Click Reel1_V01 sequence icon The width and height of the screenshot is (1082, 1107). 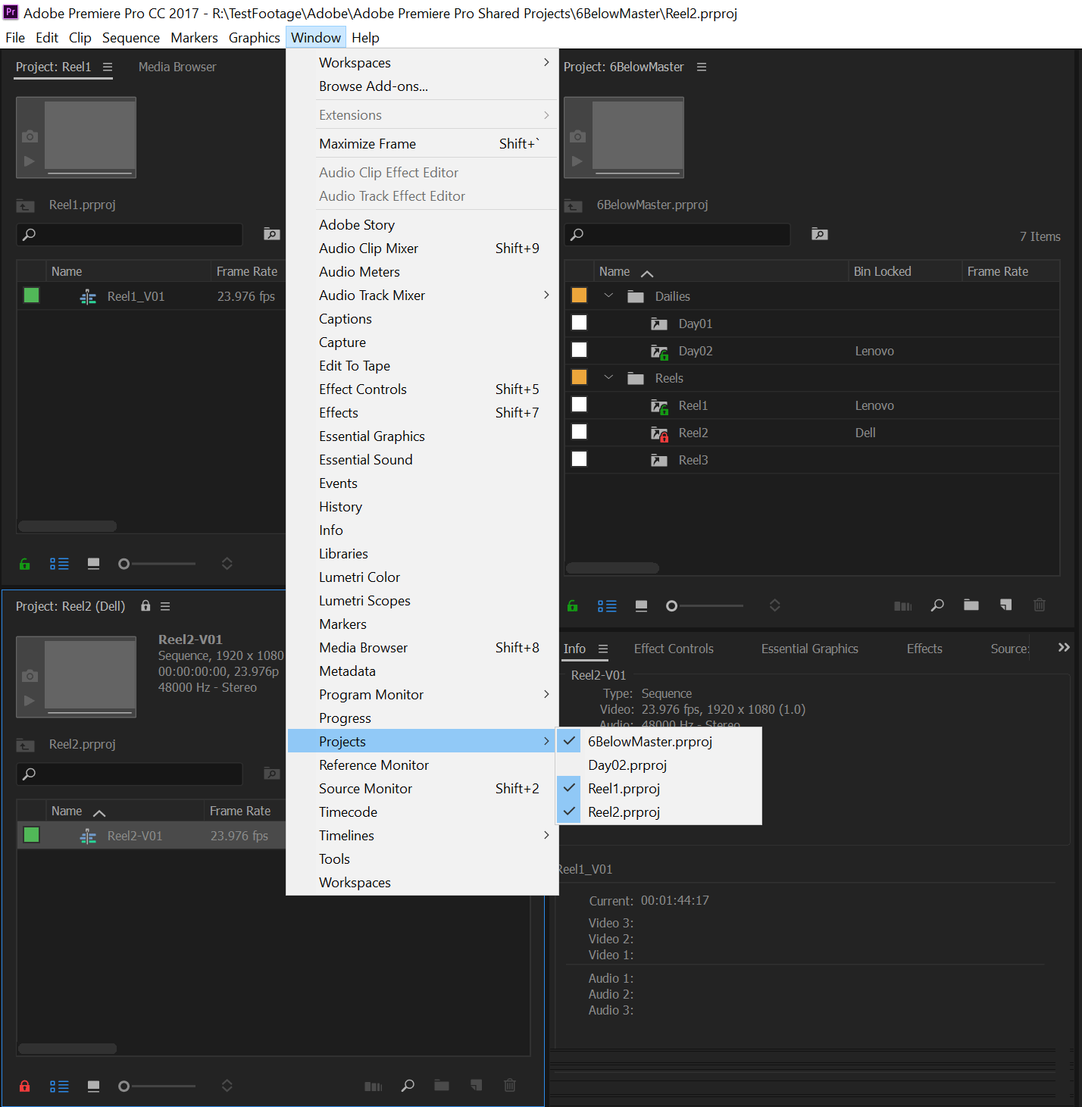pyautogui.click(x=88, y=296)
